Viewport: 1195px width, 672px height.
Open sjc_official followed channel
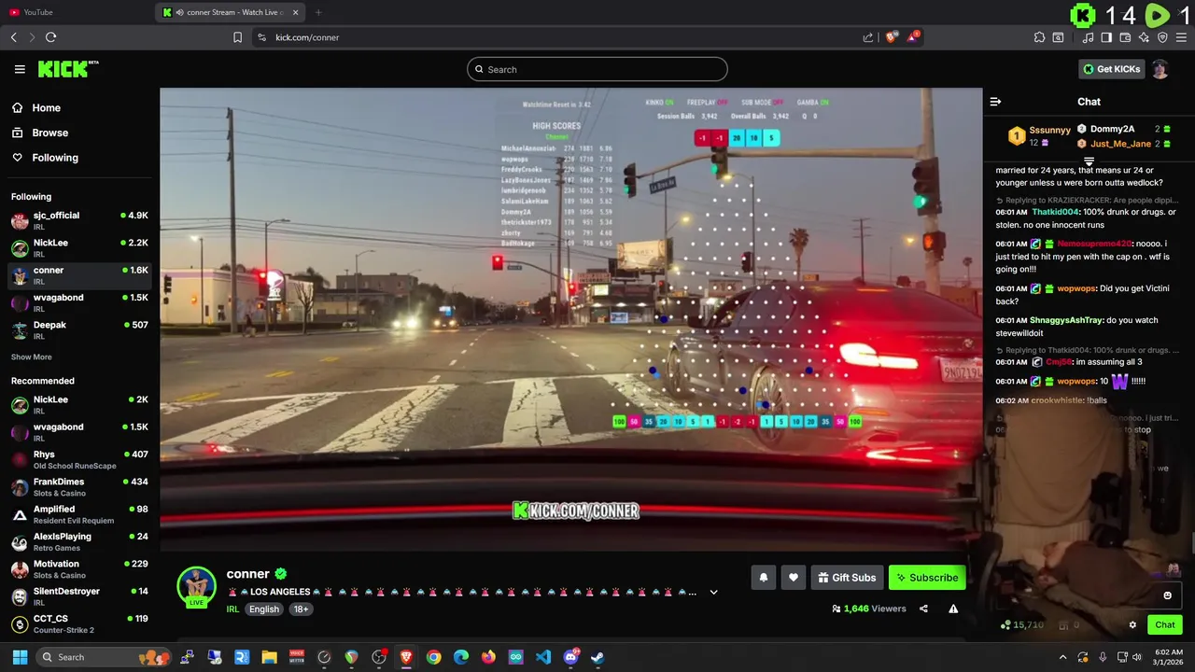[x=79, y=220]
